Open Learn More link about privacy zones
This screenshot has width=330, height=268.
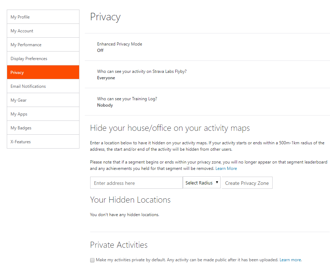(x=226, y=168)
